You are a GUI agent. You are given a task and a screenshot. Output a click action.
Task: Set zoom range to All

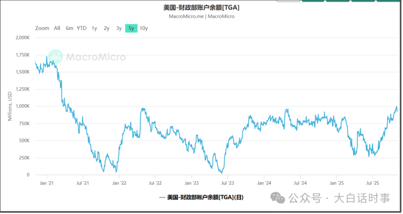coord(57,28)
